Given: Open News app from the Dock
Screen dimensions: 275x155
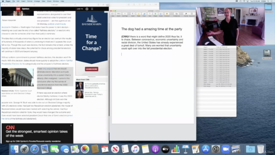Looking at the screenshot, I should 115,149.
